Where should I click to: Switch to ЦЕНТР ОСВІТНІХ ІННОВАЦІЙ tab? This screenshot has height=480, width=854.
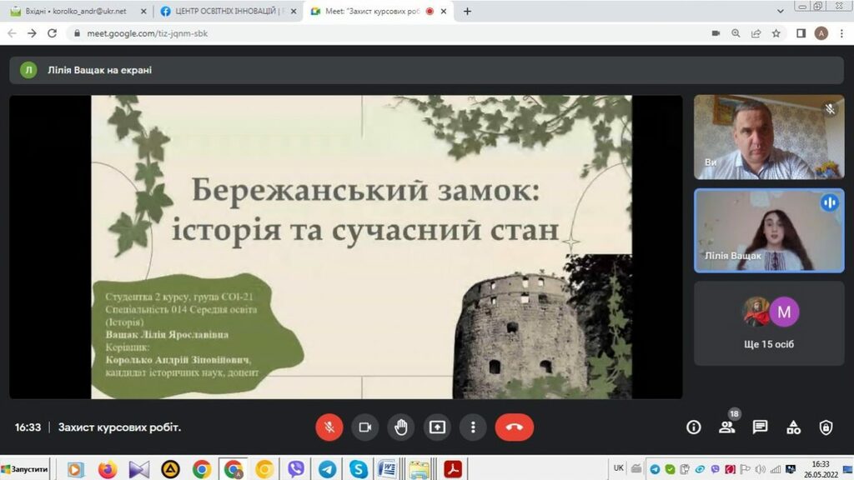[227, 12]
